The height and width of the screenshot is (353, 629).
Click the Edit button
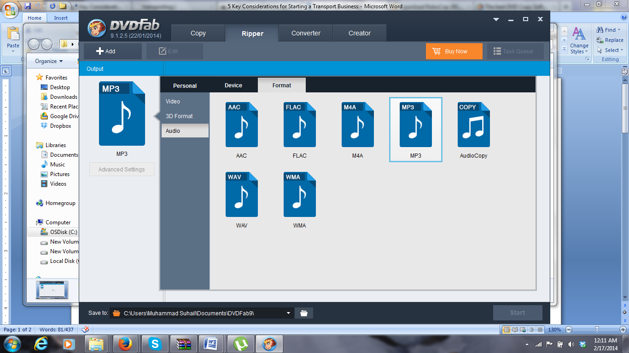(175, 51)
